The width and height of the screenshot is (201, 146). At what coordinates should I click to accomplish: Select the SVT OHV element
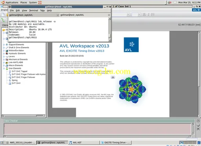click(x=16, y=83)
